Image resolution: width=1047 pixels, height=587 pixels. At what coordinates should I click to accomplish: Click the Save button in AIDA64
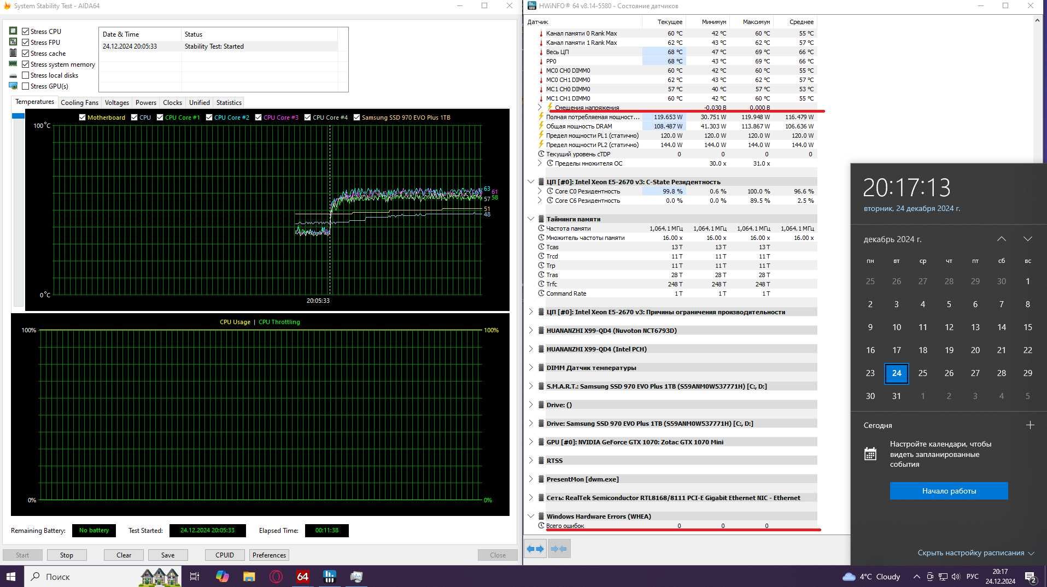[168, 555]
